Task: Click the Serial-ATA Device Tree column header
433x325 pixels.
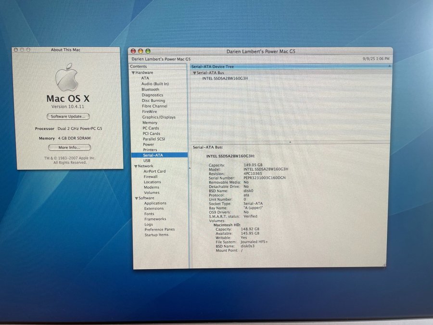Action: 291,66
